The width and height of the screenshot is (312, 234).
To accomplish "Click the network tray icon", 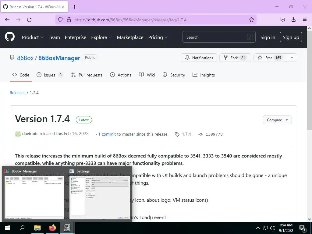I will pos(265,228).
